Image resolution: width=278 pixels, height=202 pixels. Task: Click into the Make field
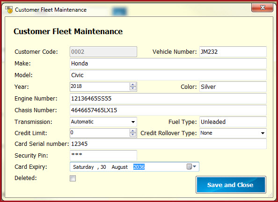coord(168,64)
